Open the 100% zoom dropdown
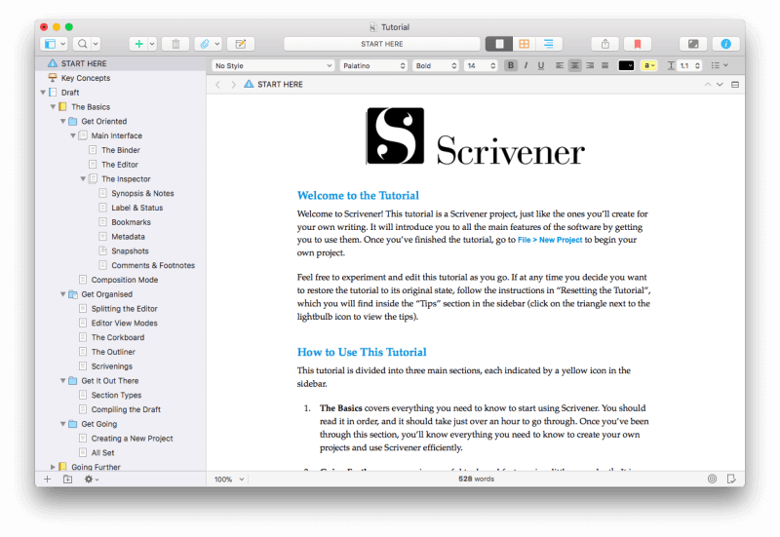This screenshot has height=537, width=780. 229,479
